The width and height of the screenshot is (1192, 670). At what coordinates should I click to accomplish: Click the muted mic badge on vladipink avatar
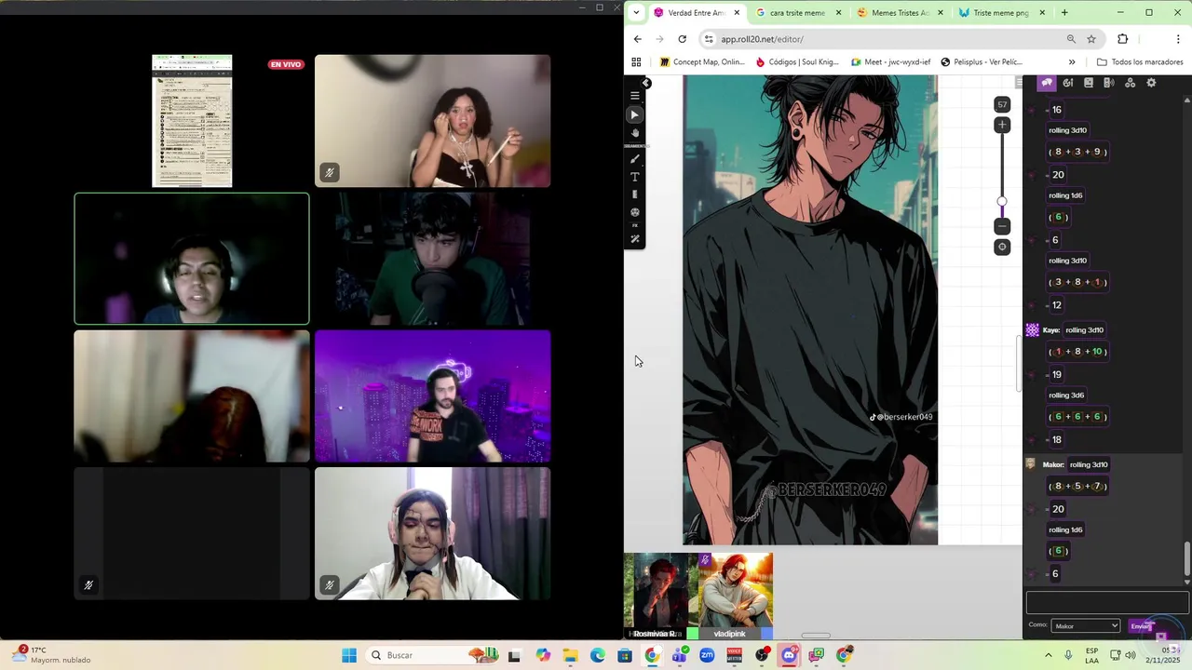[705, 560]
